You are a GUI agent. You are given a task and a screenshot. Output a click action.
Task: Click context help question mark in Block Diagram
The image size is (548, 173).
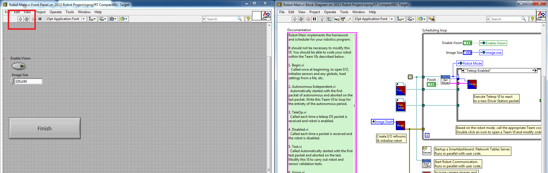point(532,19)
